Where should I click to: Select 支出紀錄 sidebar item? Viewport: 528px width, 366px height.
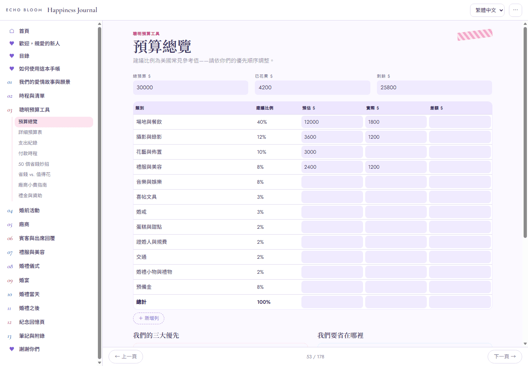54,143
